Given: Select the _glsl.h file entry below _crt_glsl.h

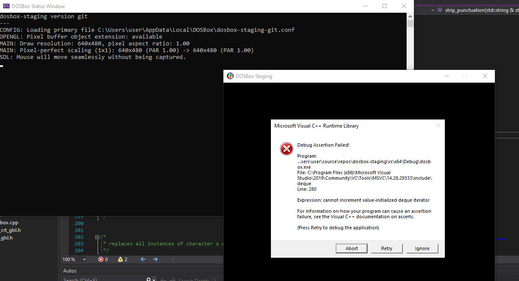Looking at the screenshot, I should click(6, 238).
